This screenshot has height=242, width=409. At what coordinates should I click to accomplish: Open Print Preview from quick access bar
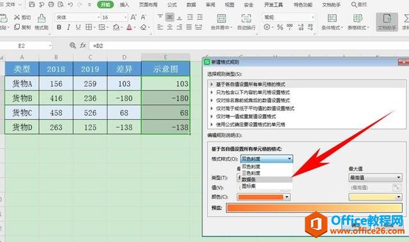61,4
